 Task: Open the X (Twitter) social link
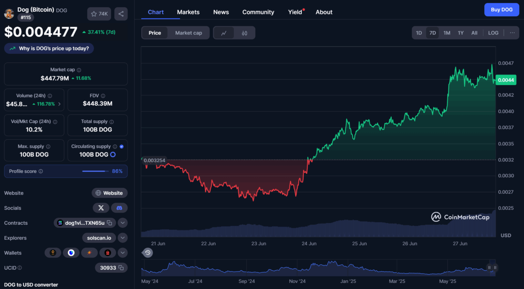[x=101, y=208]
